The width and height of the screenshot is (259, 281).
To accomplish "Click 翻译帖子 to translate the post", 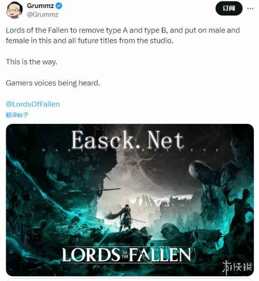I will 17,115.
